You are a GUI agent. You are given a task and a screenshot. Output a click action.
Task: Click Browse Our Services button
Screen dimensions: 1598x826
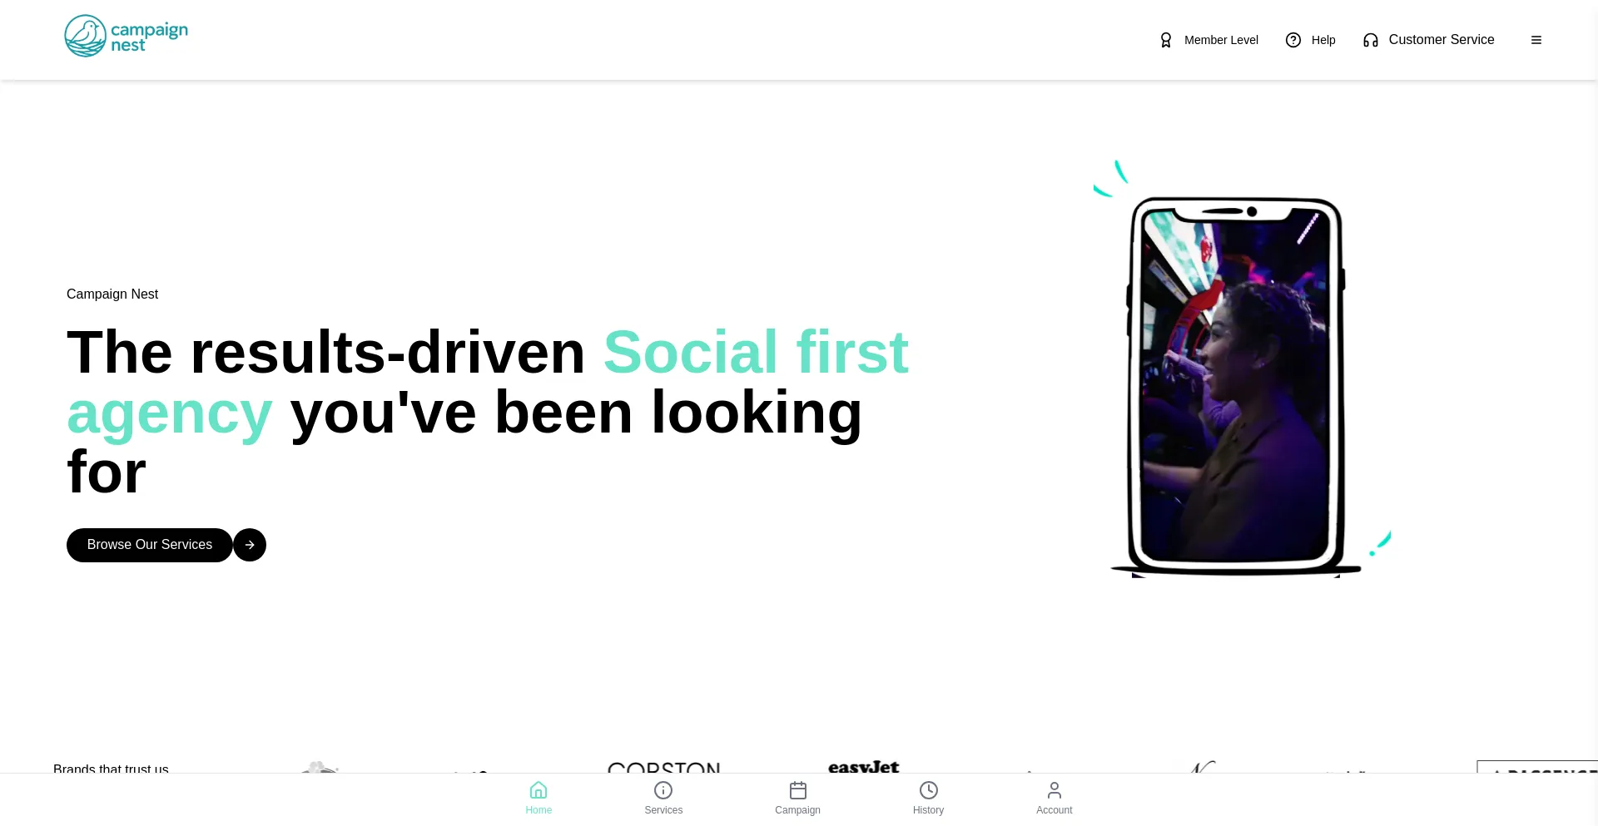point(150,545)
